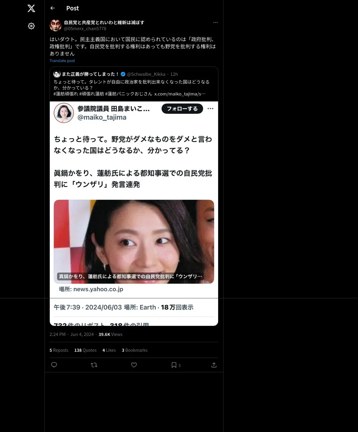The width and height of the screenshot is (358, 432).
Task: Open the embedded Yahoo news photo
Action: [134, 242]
